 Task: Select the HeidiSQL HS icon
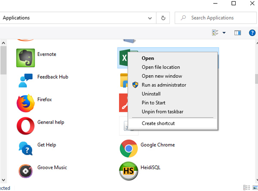(x=129, y=171)
